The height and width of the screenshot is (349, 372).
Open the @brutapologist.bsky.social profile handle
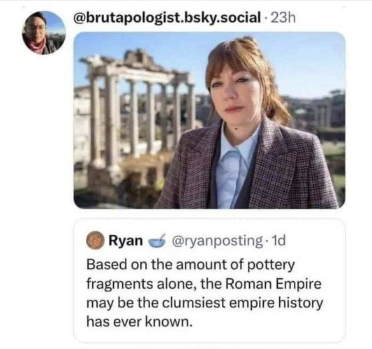pyautogui.click(x=166, y=17)
